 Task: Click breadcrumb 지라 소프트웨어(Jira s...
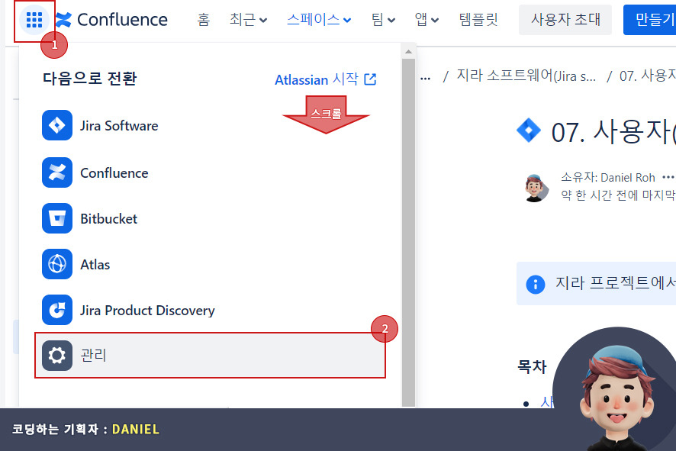click(526, 76)
